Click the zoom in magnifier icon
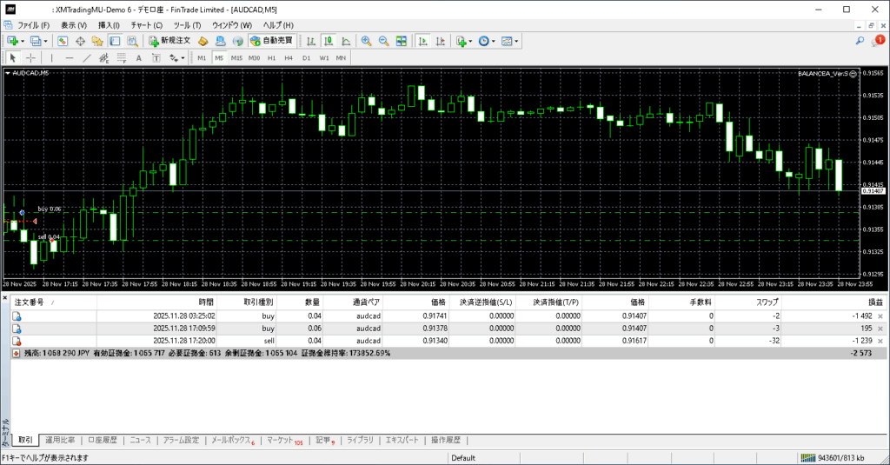 367,41
